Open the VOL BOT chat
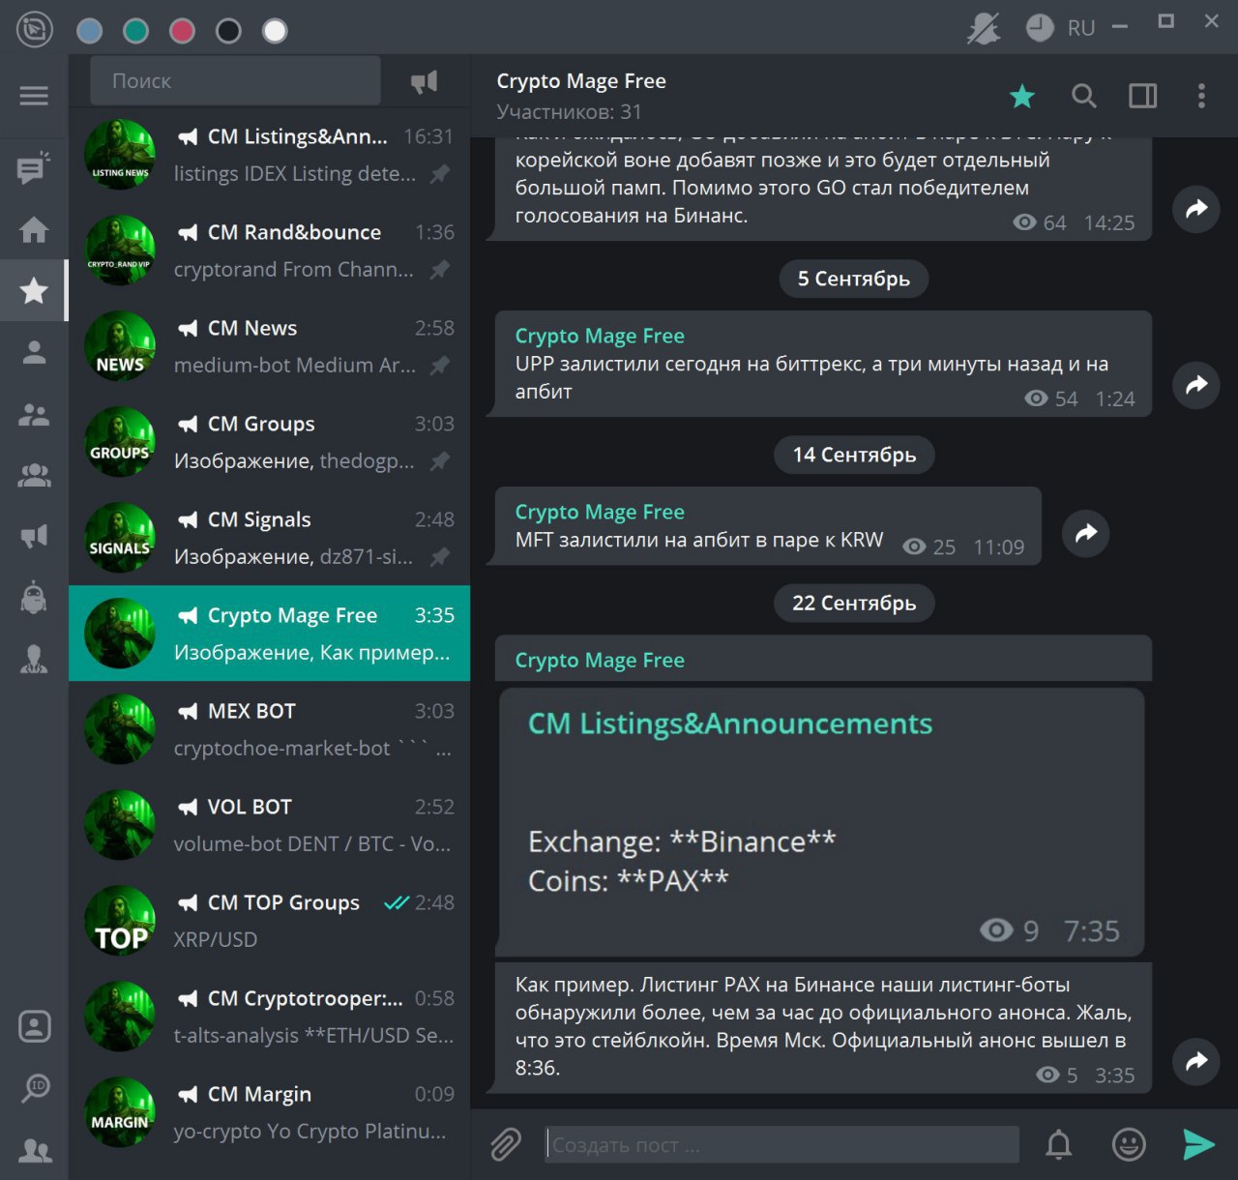The image size is (1238, 1180). click(x=269, y=825)
